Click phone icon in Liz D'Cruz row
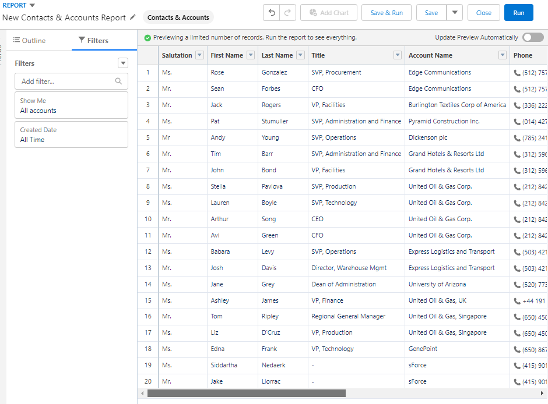Image resolution: width=548 pixels, height=404 pixels. point(517,333)
